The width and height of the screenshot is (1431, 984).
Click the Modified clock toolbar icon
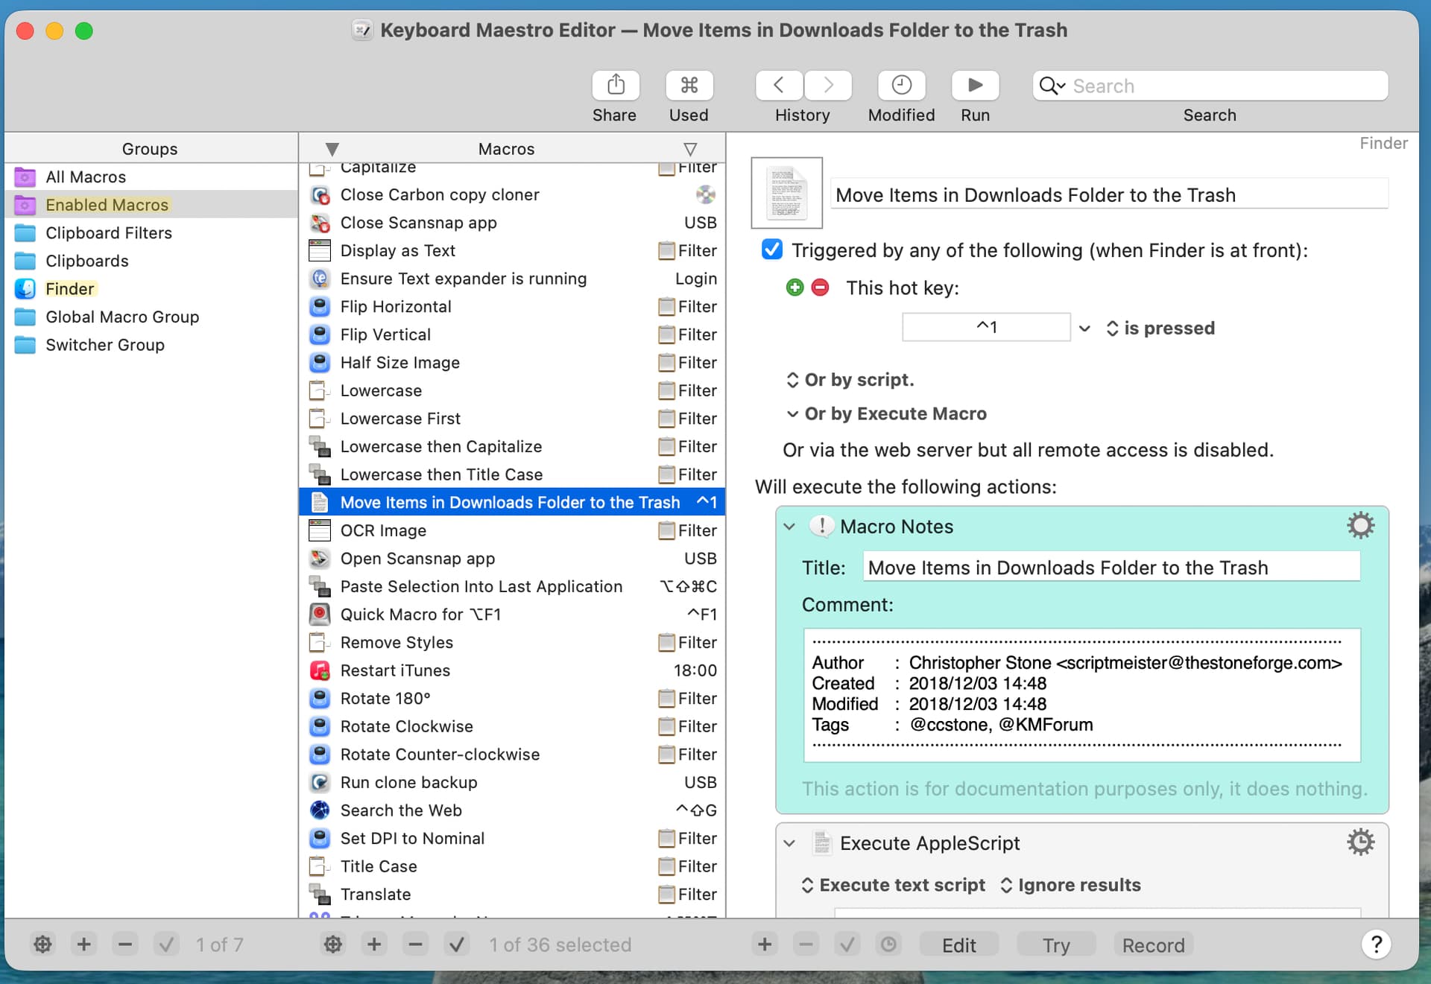pyautogui.click(x=901, y=86)
